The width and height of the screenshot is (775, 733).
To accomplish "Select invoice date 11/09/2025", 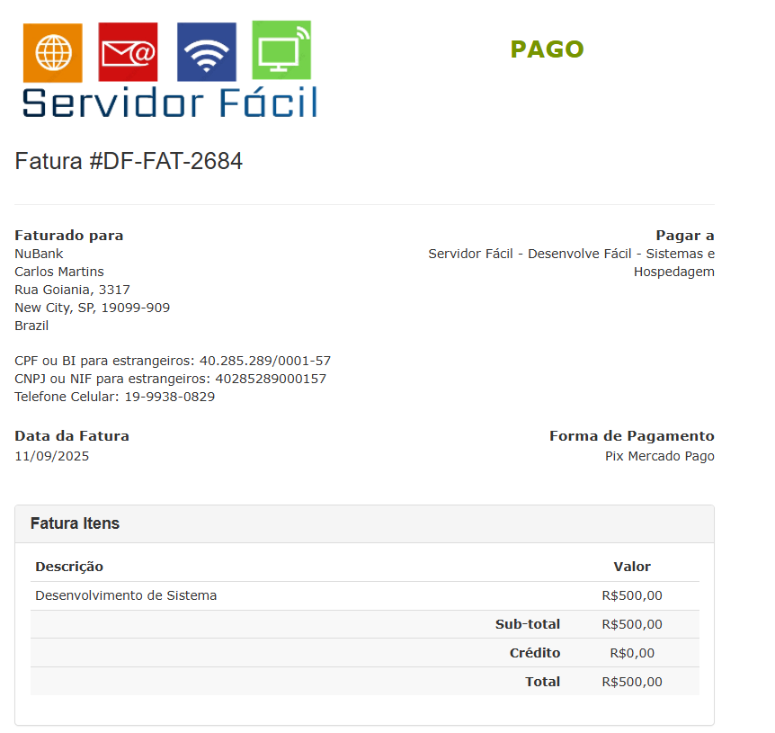I will (52, 456).
